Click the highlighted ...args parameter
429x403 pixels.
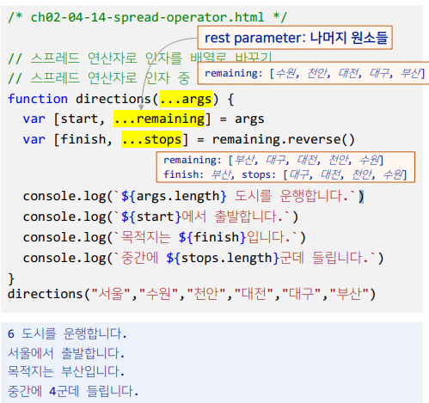coord(186,99)
